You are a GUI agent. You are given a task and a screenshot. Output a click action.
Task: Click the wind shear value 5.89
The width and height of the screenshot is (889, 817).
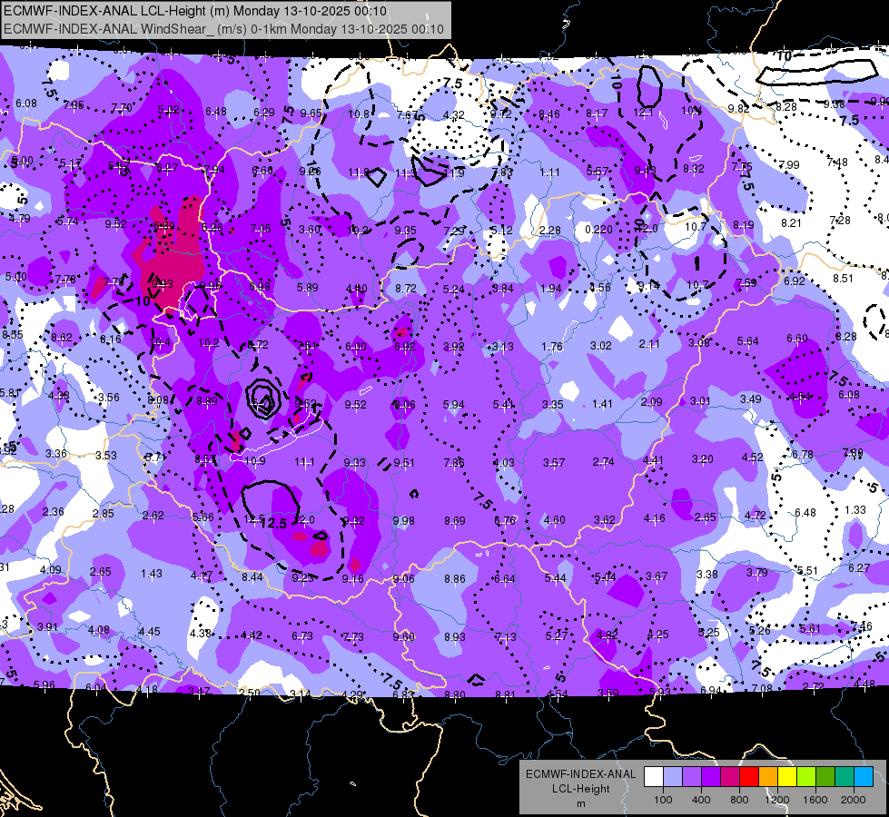point(307,288)
